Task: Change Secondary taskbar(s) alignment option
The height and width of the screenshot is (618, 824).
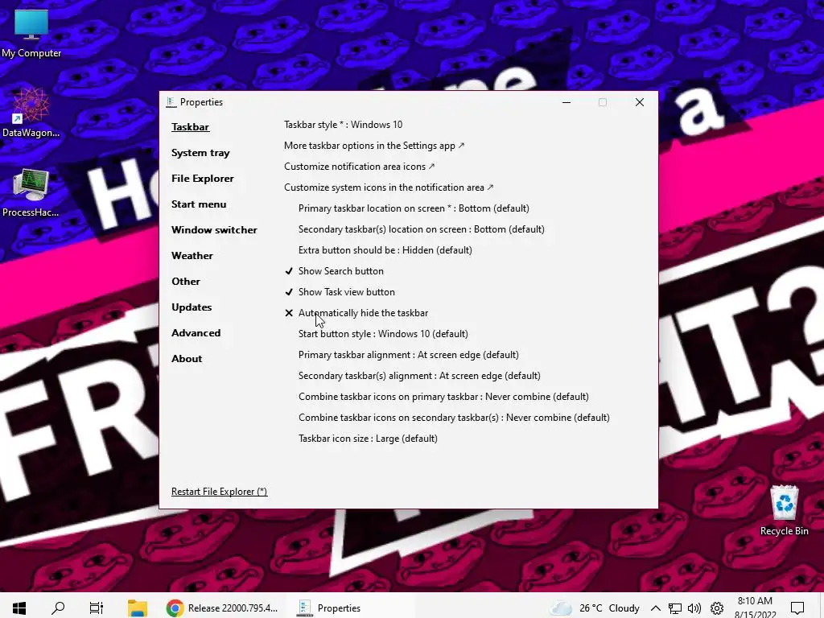Action: (419, 376)
